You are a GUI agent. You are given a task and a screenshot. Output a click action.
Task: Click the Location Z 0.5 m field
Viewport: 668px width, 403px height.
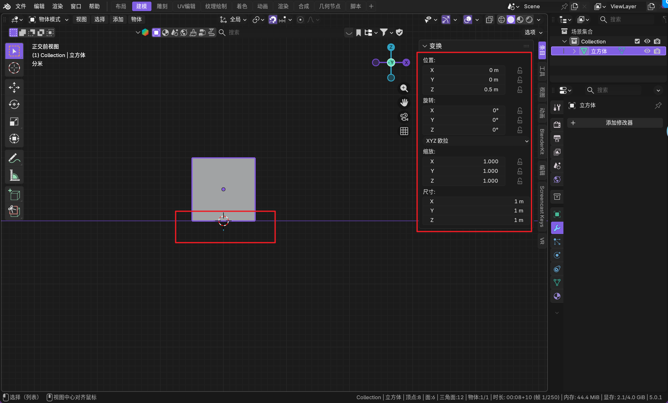pyautogui.click(x=464, y=89)
